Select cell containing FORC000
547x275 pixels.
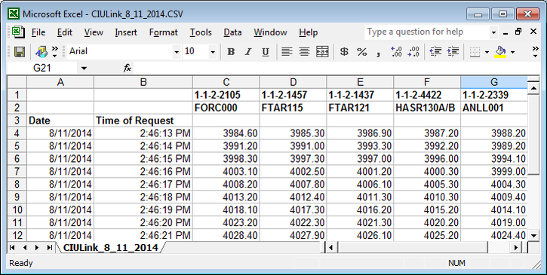tap(226, 108)
